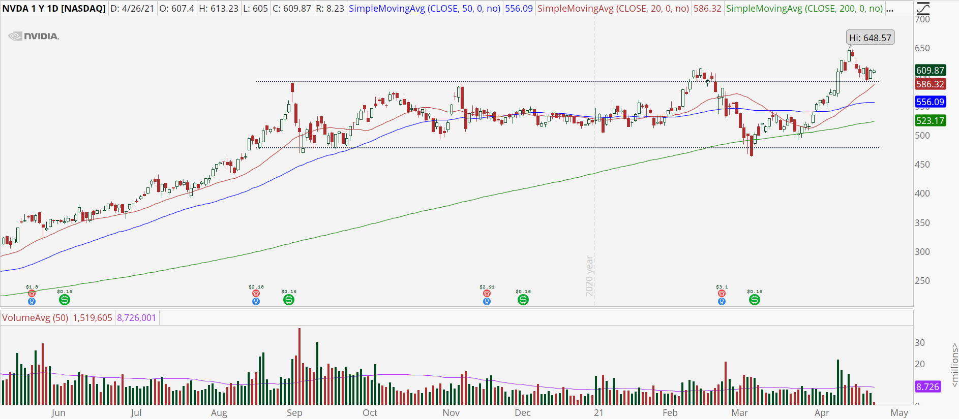Open the blue lightbulb icon under $3.1

point(722,301)
